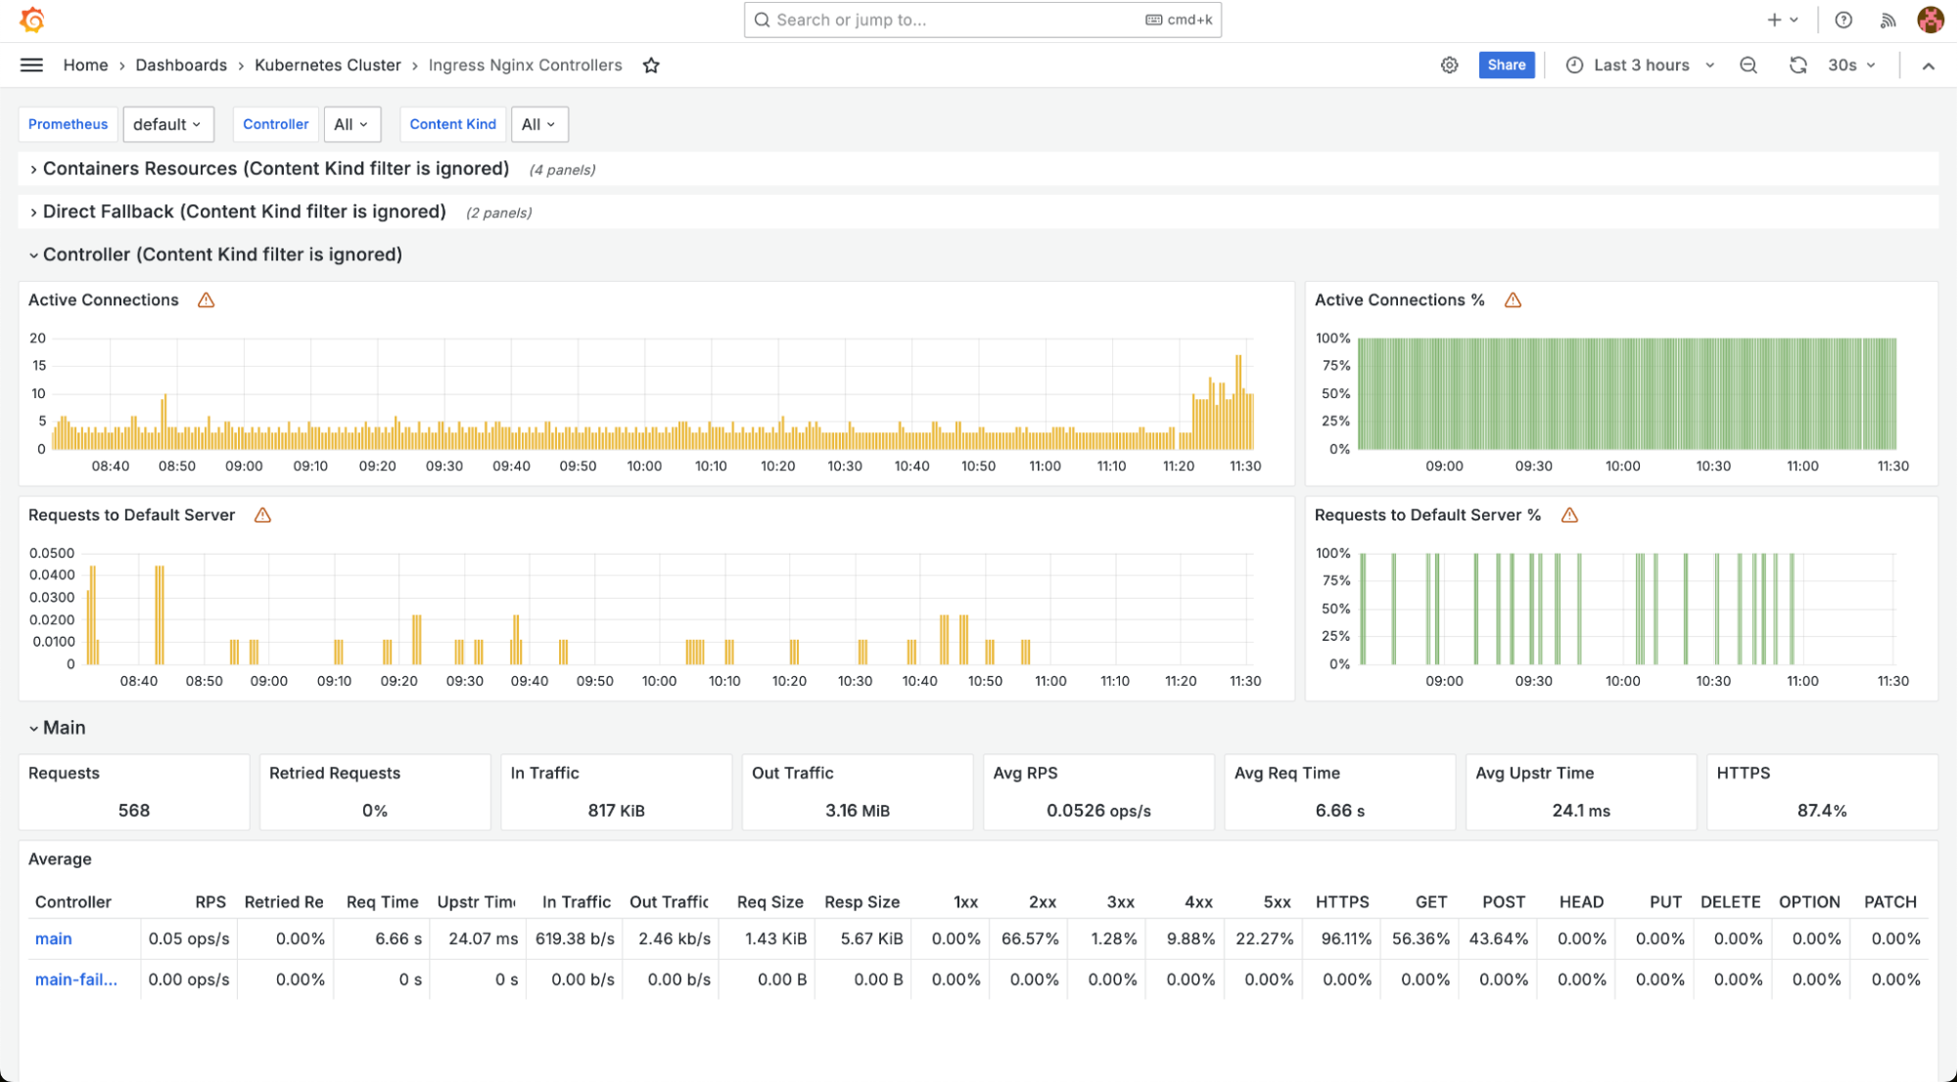Go to Kubernetes Cluster breadcrumb
Image resolution: width=1957 pixels, height=1082 pixels.
click(327, 66)
